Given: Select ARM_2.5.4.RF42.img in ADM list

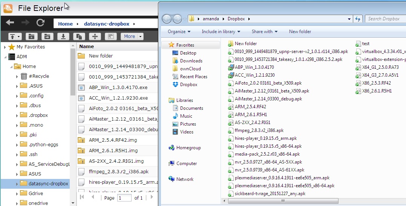Looking at the screenshot, I should [117, 140].
